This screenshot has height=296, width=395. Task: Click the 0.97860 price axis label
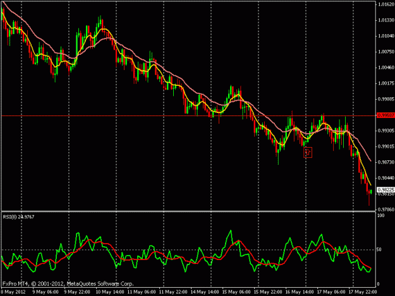[x=386, y=210]
